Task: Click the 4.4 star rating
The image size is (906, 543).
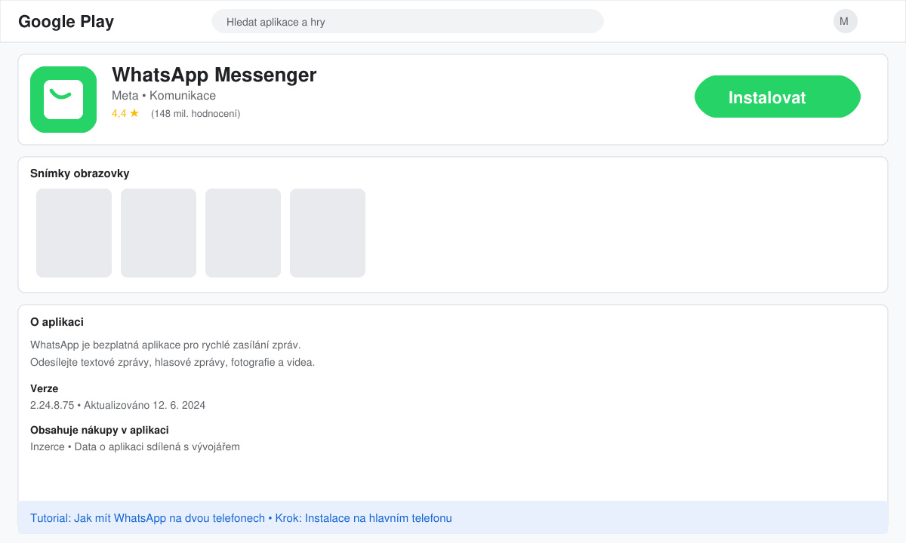Action: point(125,113)
